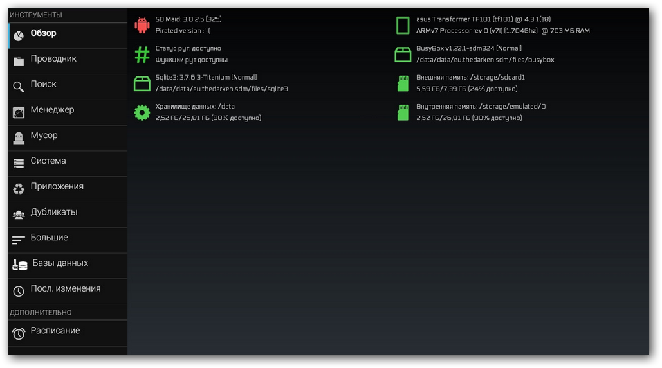The image size is (662, 368).
Task: Click the Sqlite3 box icon
Action: tap(142, 83)
